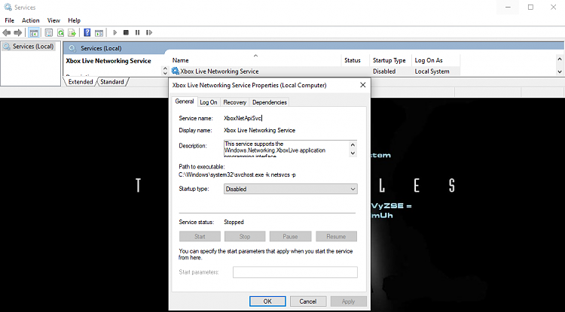Switch to the General tab
Image resolution: width=565 pixels, height=312 pixels.
(185, 101)
